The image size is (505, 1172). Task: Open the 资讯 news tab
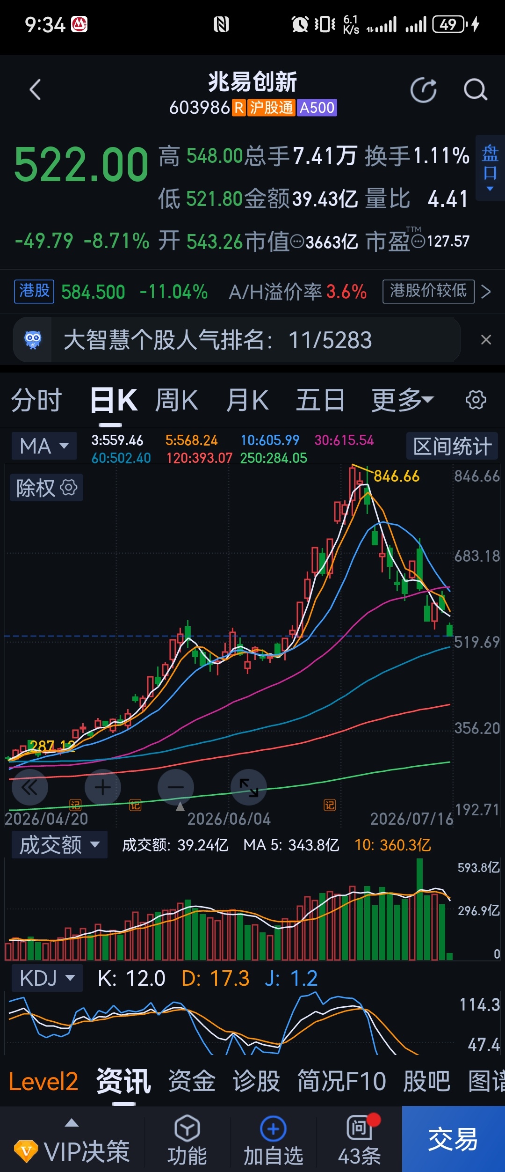124,1082
